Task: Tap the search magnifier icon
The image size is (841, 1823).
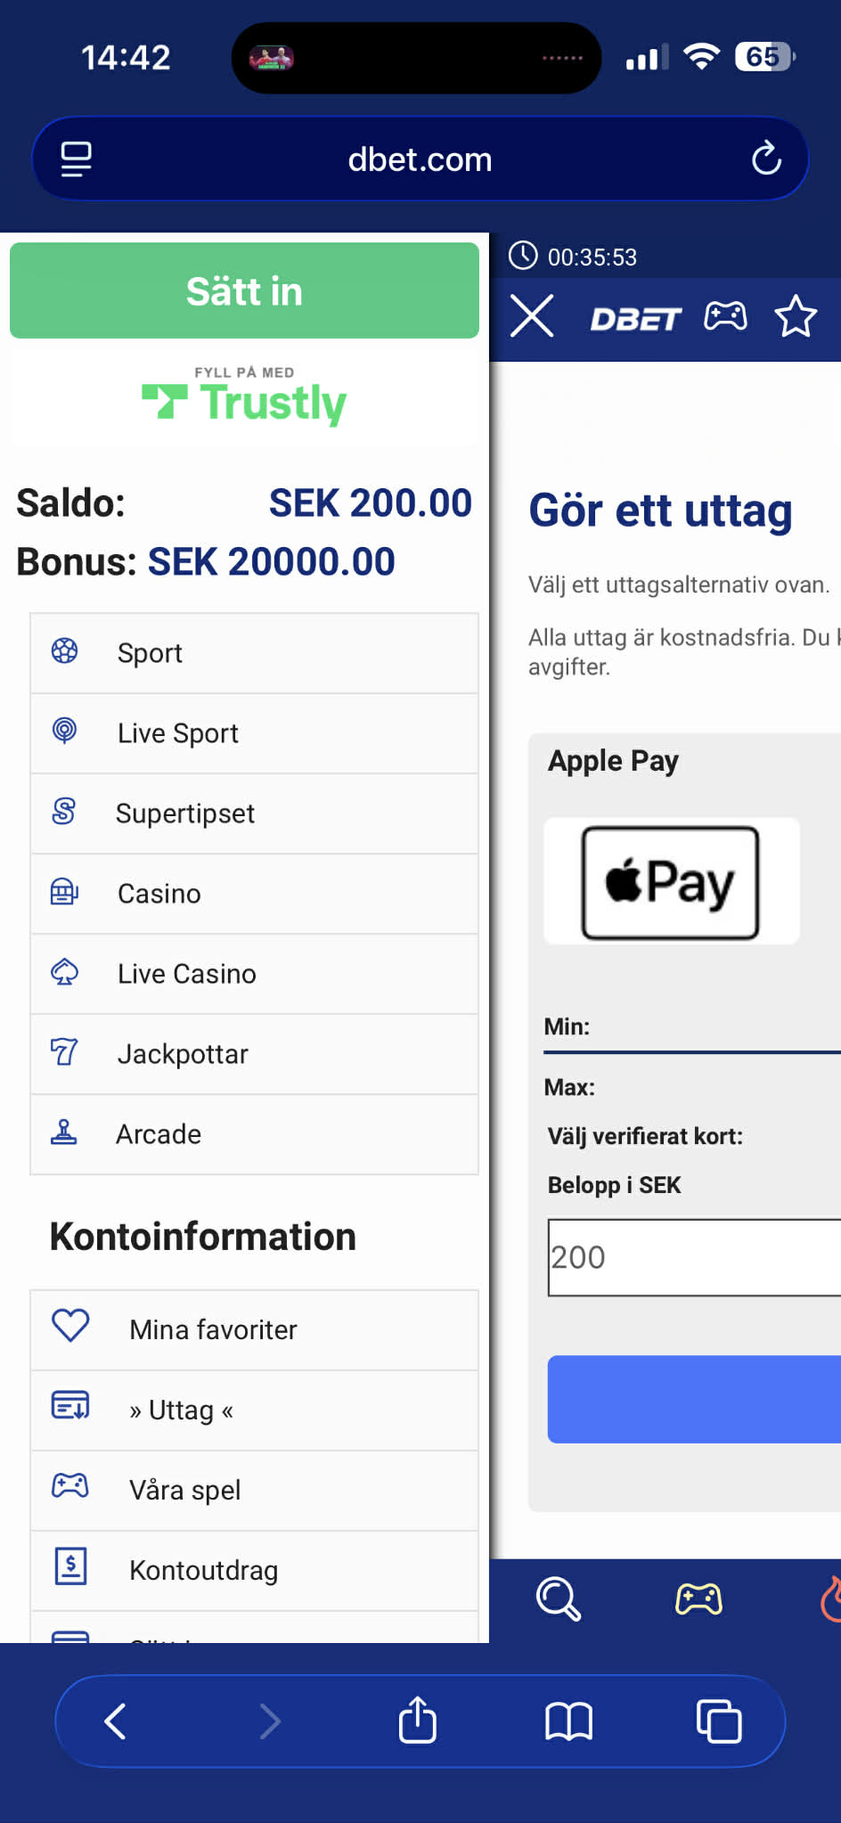Action: pos(558,1599)
